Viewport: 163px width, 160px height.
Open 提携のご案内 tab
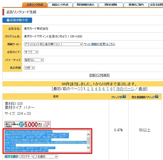click(x=136, y=5)
